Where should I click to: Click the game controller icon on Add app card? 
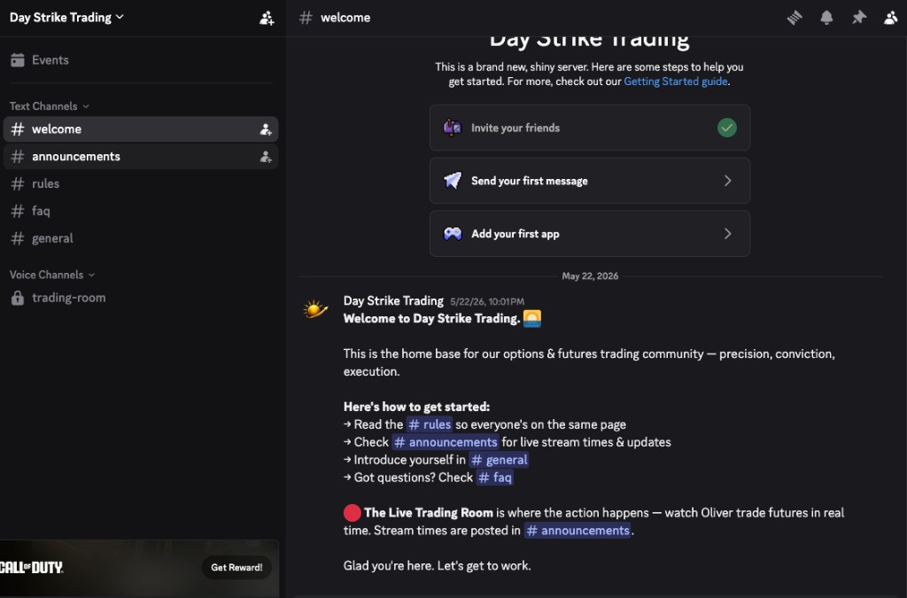(453, 234)
